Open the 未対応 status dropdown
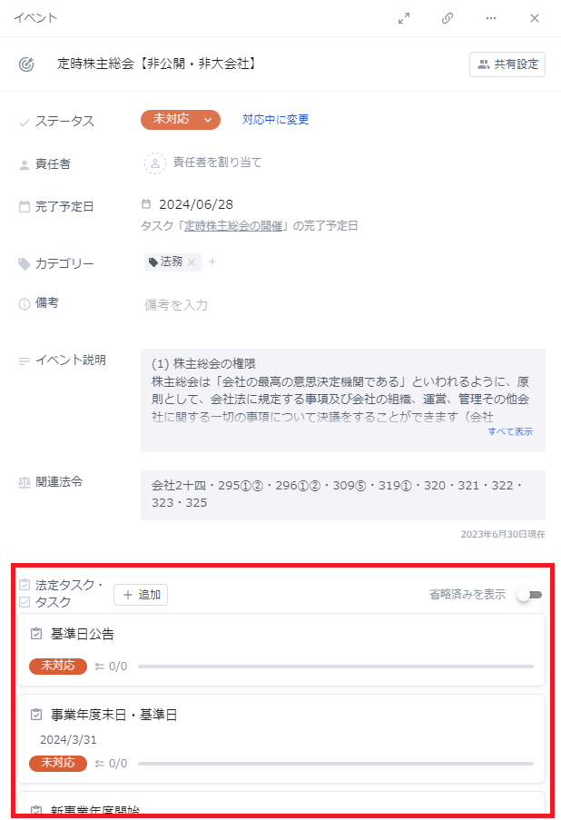 [181, 120]
